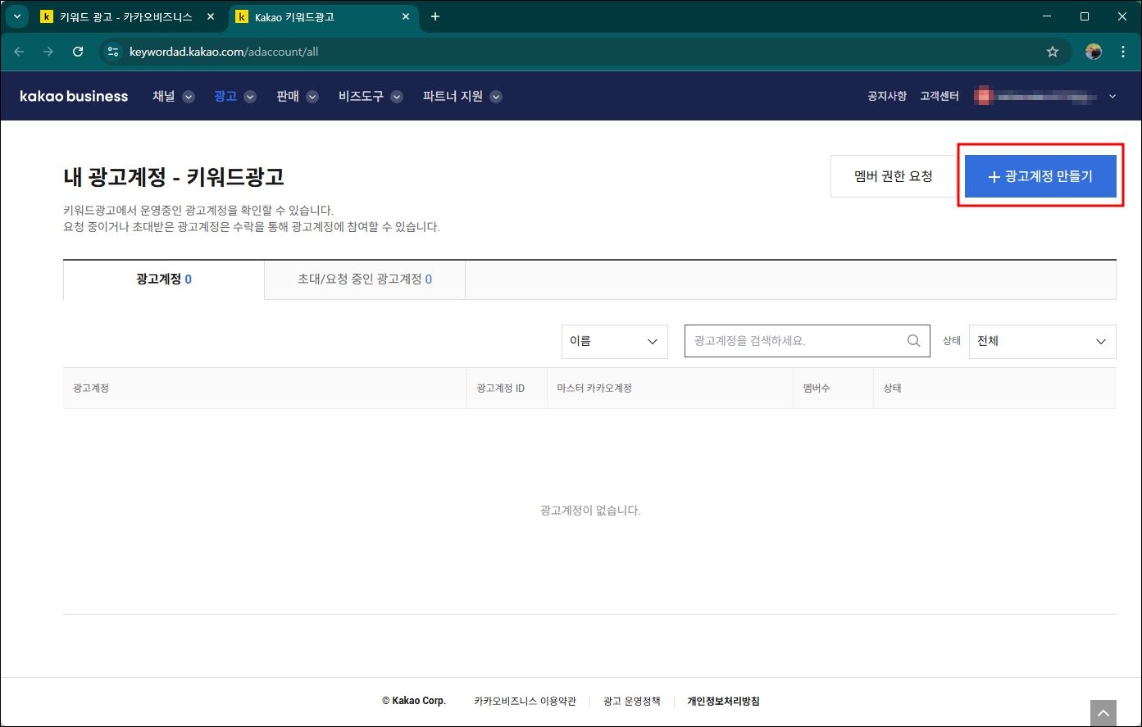Viewport: 1142px width, 727px height.
Task: Click the address bar URL
Action: (224, 52)
